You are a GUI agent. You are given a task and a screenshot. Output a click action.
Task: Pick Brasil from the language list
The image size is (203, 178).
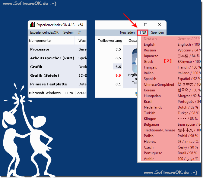click(171, 102)
